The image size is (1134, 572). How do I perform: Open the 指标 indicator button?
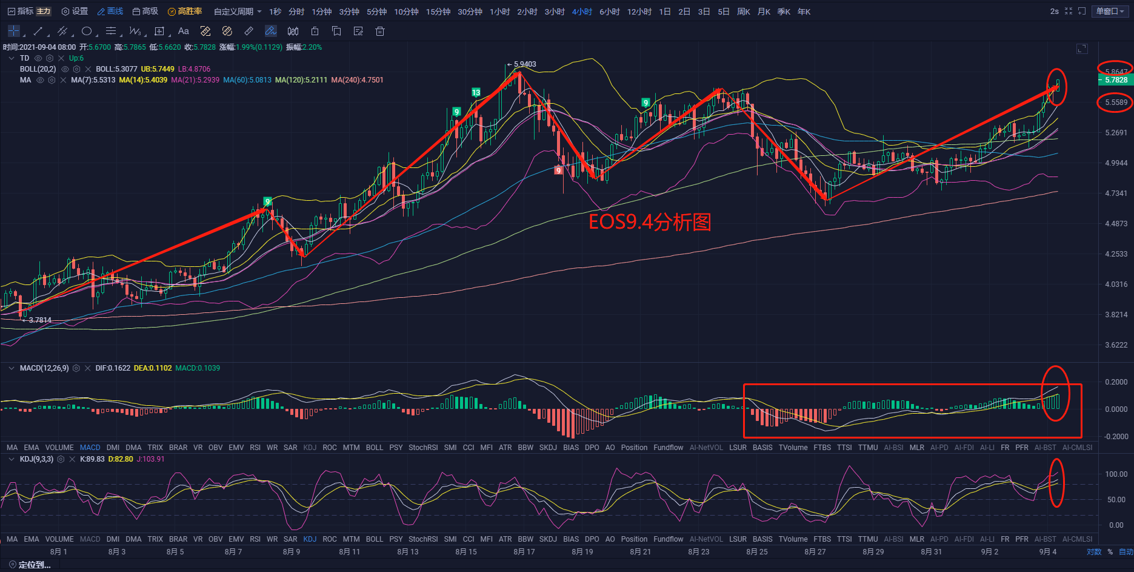click(x=21, y=12)
